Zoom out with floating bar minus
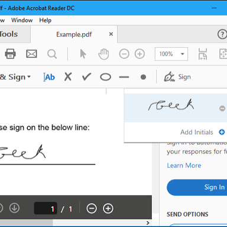 click(x=92, y=208)
